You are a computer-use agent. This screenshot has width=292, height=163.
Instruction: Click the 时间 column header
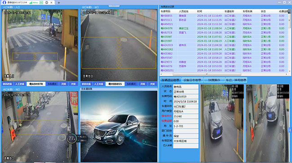[x=199, y=11]
